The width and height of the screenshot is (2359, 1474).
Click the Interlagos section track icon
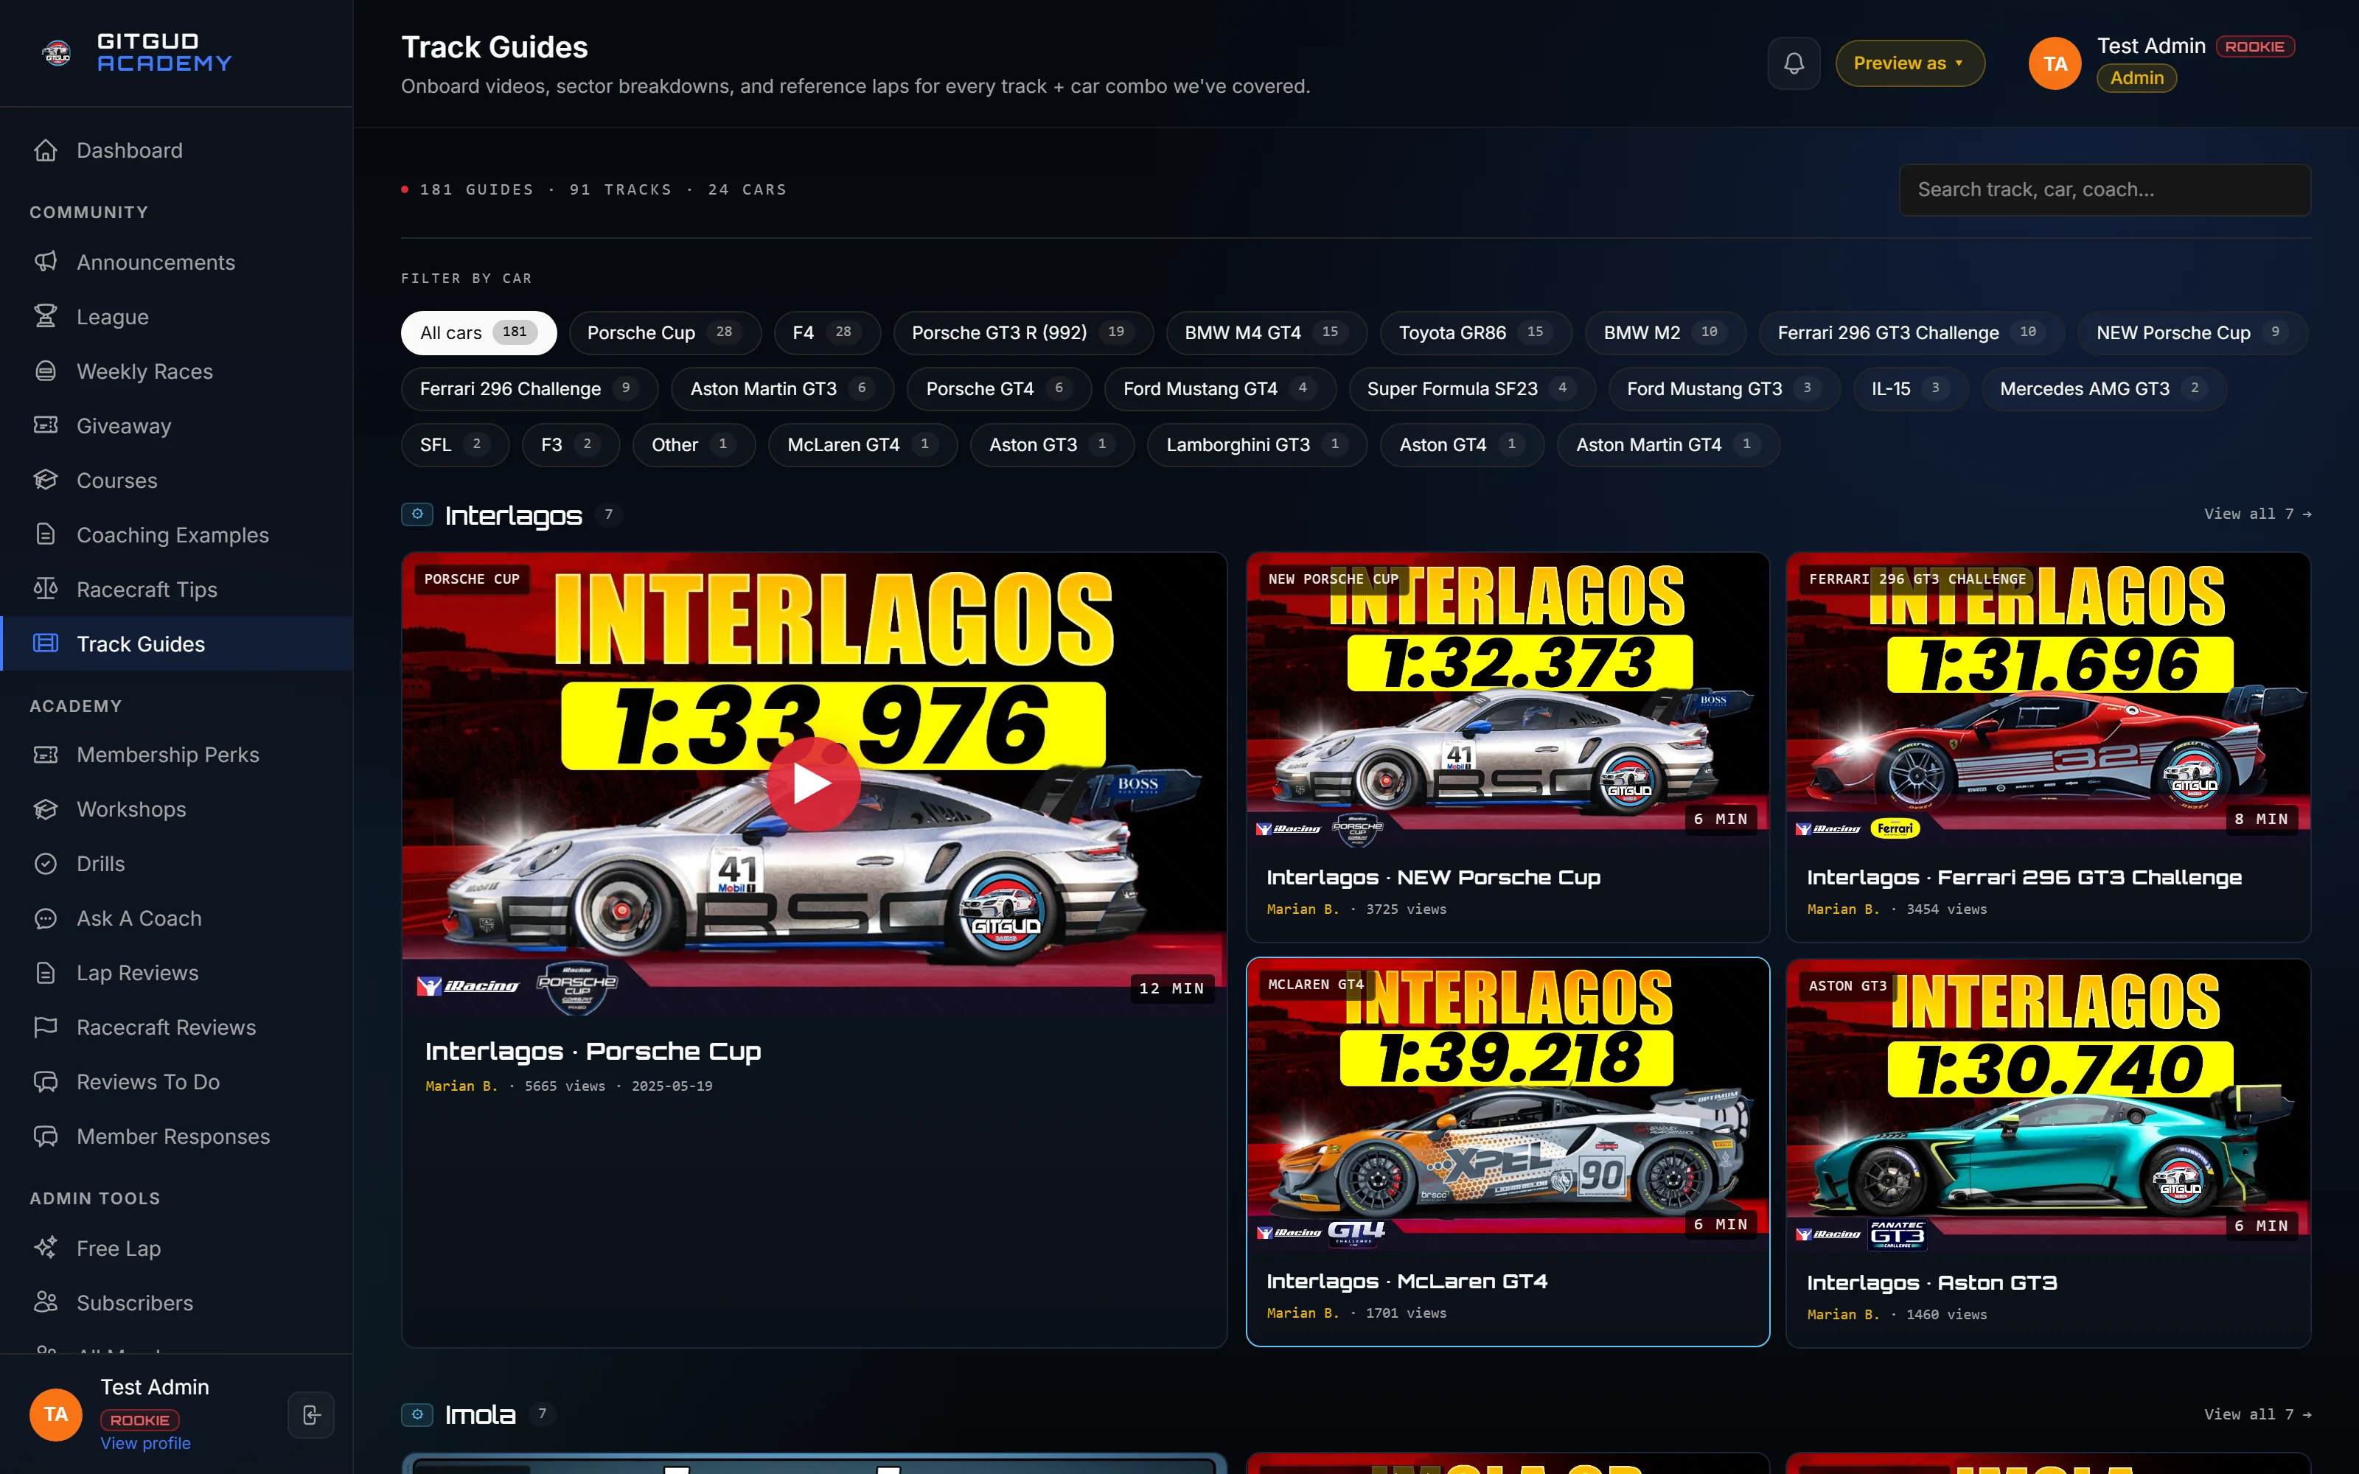[x=417, y=514]
